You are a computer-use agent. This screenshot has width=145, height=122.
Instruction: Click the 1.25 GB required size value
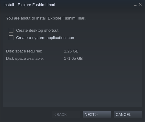pyautogui.click(x=71, y=51)
